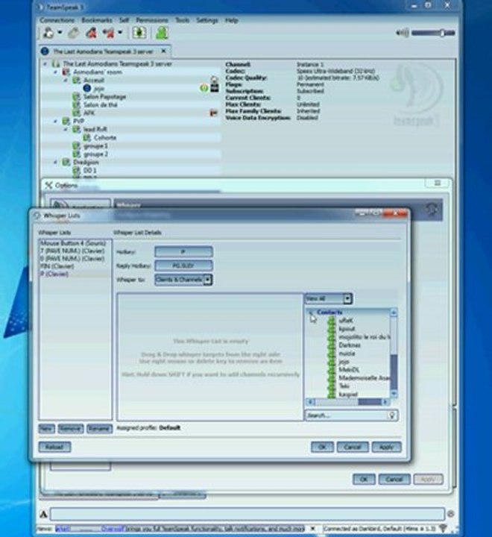Select the P (Clavier) whisper list

point(54,274)
